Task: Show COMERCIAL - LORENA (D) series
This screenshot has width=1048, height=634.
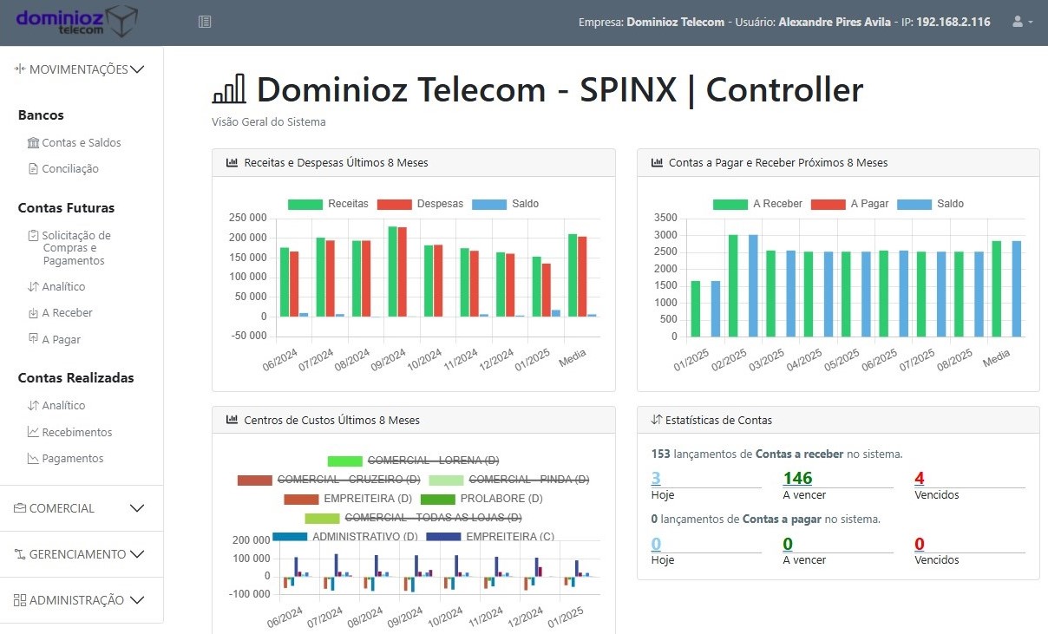Action: (413, 461)
